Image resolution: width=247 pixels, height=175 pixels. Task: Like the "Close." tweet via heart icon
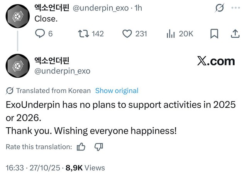coord(127,34)
